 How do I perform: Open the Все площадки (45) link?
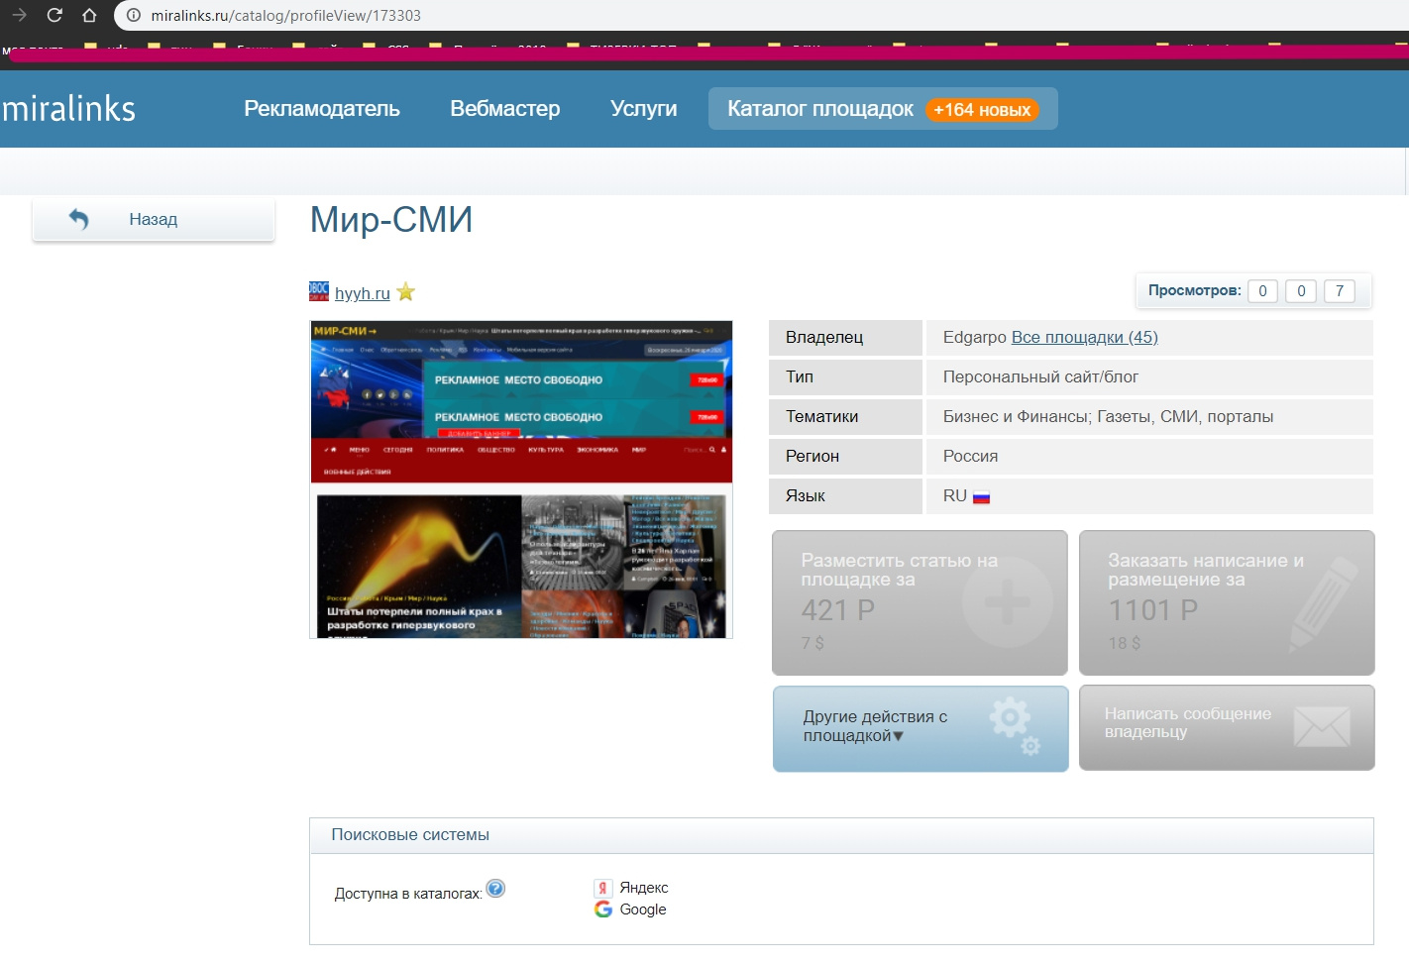coord(1085,337)
